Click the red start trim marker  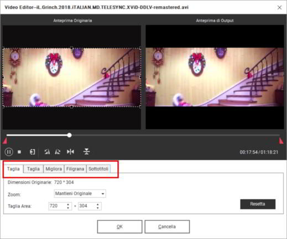5,141
